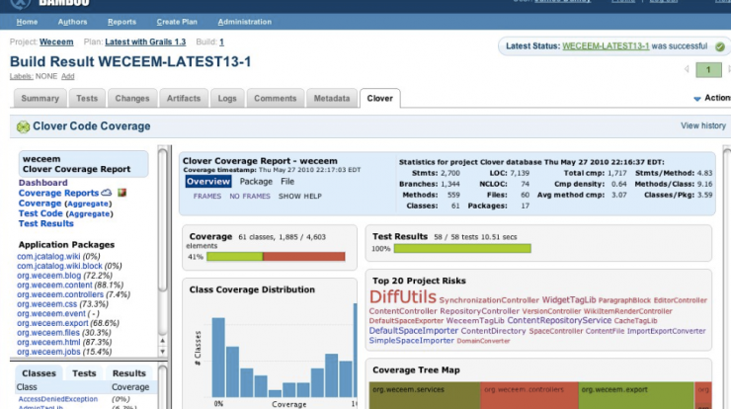Click SynchronizationController in project risks
Image resolution: width=731 pixels, height=409 pixels.
[489, 300]
